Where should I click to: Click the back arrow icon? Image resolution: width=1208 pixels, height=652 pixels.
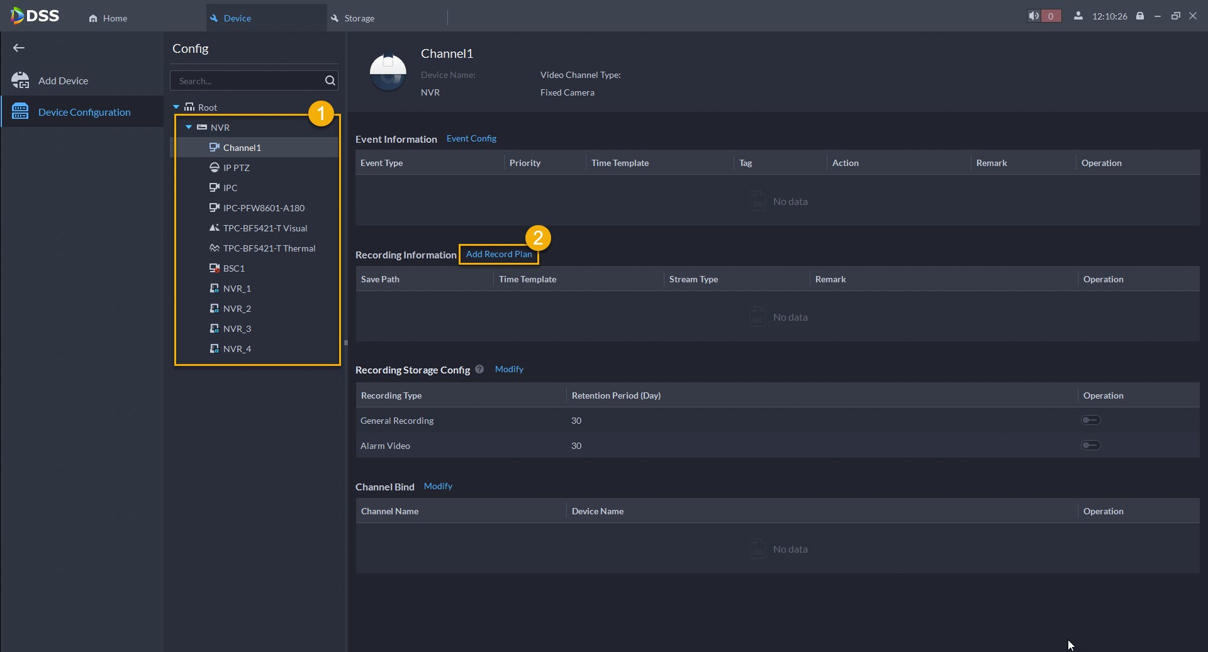(19, 48)
